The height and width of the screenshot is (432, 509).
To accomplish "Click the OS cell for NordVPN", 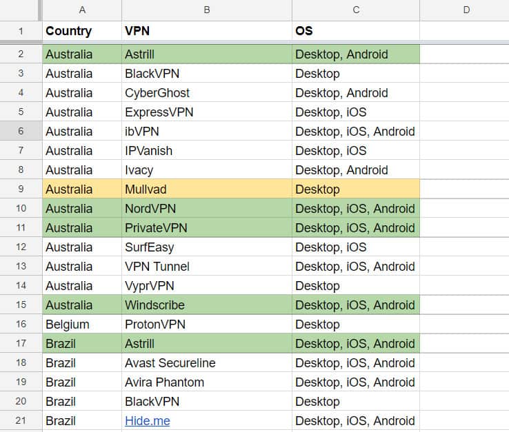I will point(356,208).
